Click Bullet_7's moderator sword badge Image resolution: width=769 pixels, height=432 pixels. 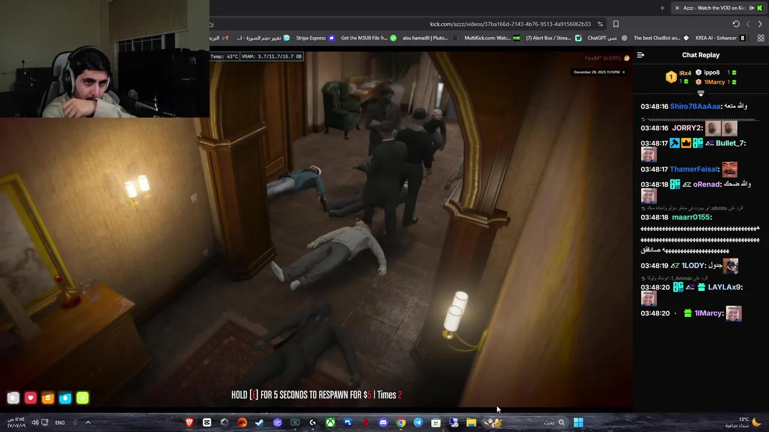(675, 143)
